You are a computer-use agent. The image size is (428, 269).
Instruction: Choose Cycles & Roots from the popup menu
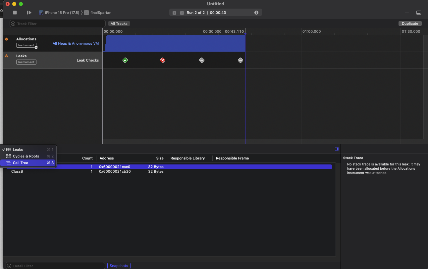(x=28, y=156)
